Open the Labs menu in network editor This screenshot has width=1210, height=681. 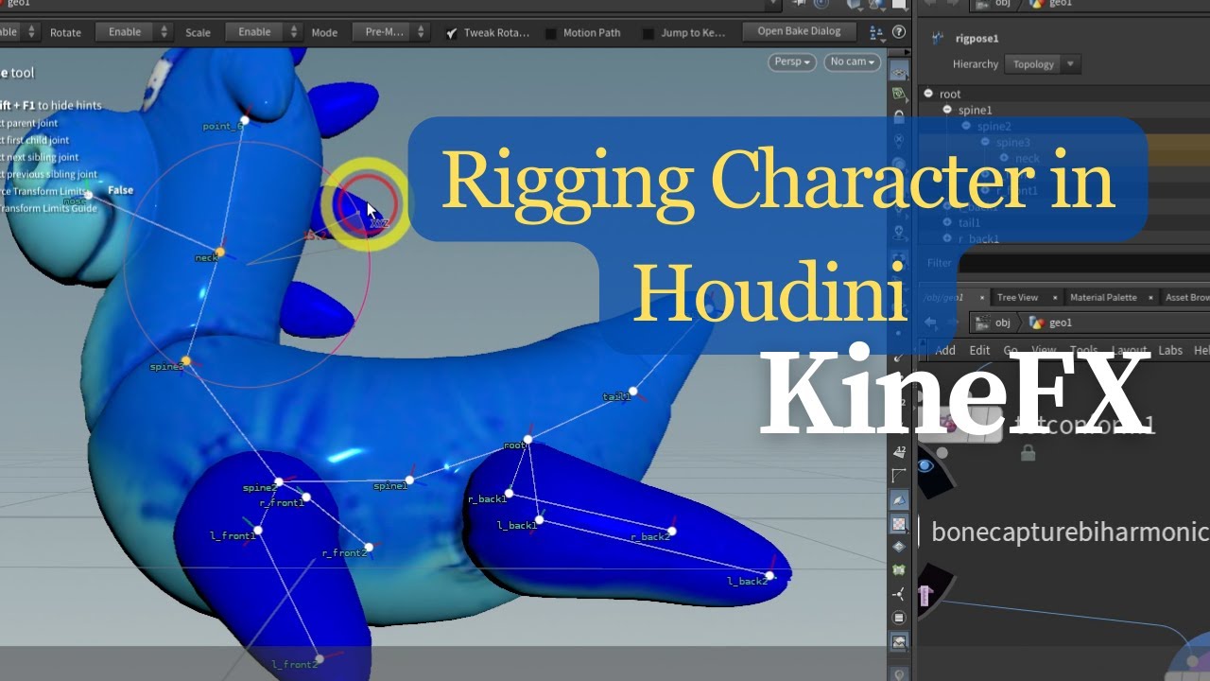point(1170,350)
